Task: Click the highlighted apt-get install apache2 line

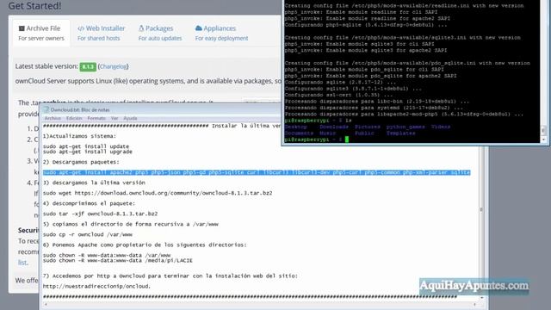Action: [257, 172]
